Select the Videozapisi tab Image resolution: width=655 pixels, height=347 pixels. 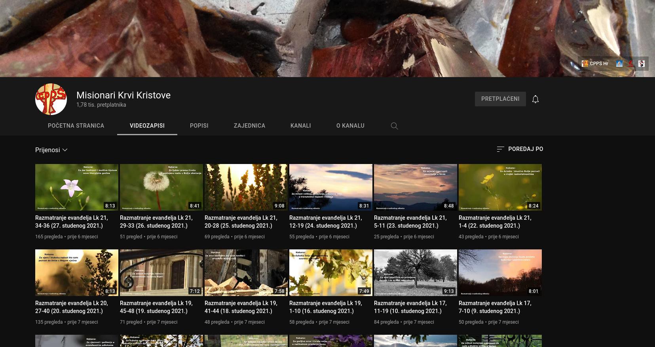coord(147,126)
